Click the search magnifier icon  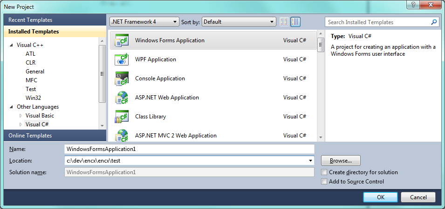434,22
